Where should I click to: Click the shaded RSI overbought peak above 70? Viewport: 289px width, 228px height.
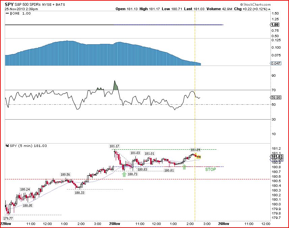[x=115, y=86]
